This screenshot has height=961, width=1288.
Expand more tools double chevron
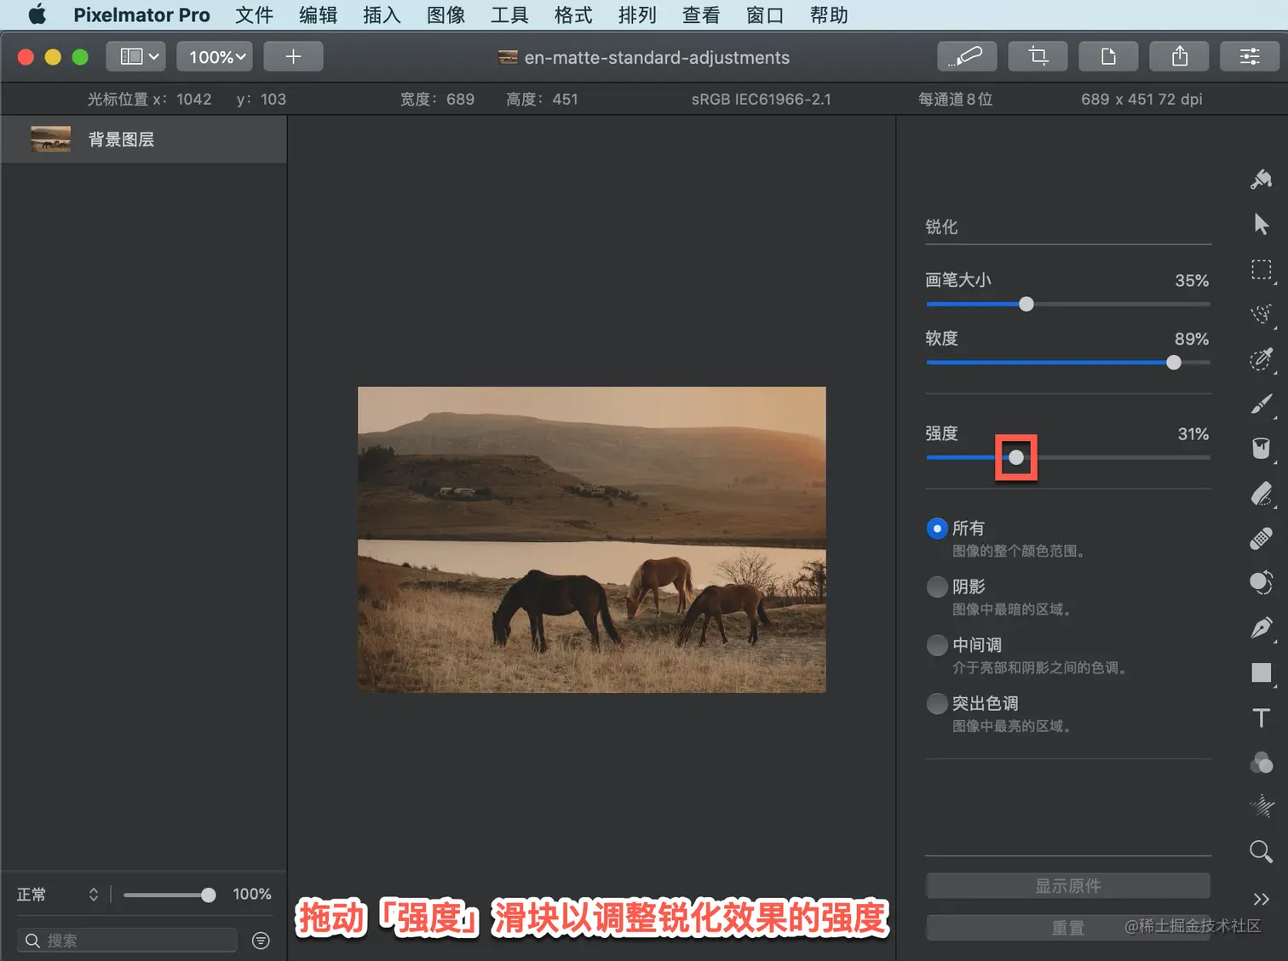click(1262, 899)
